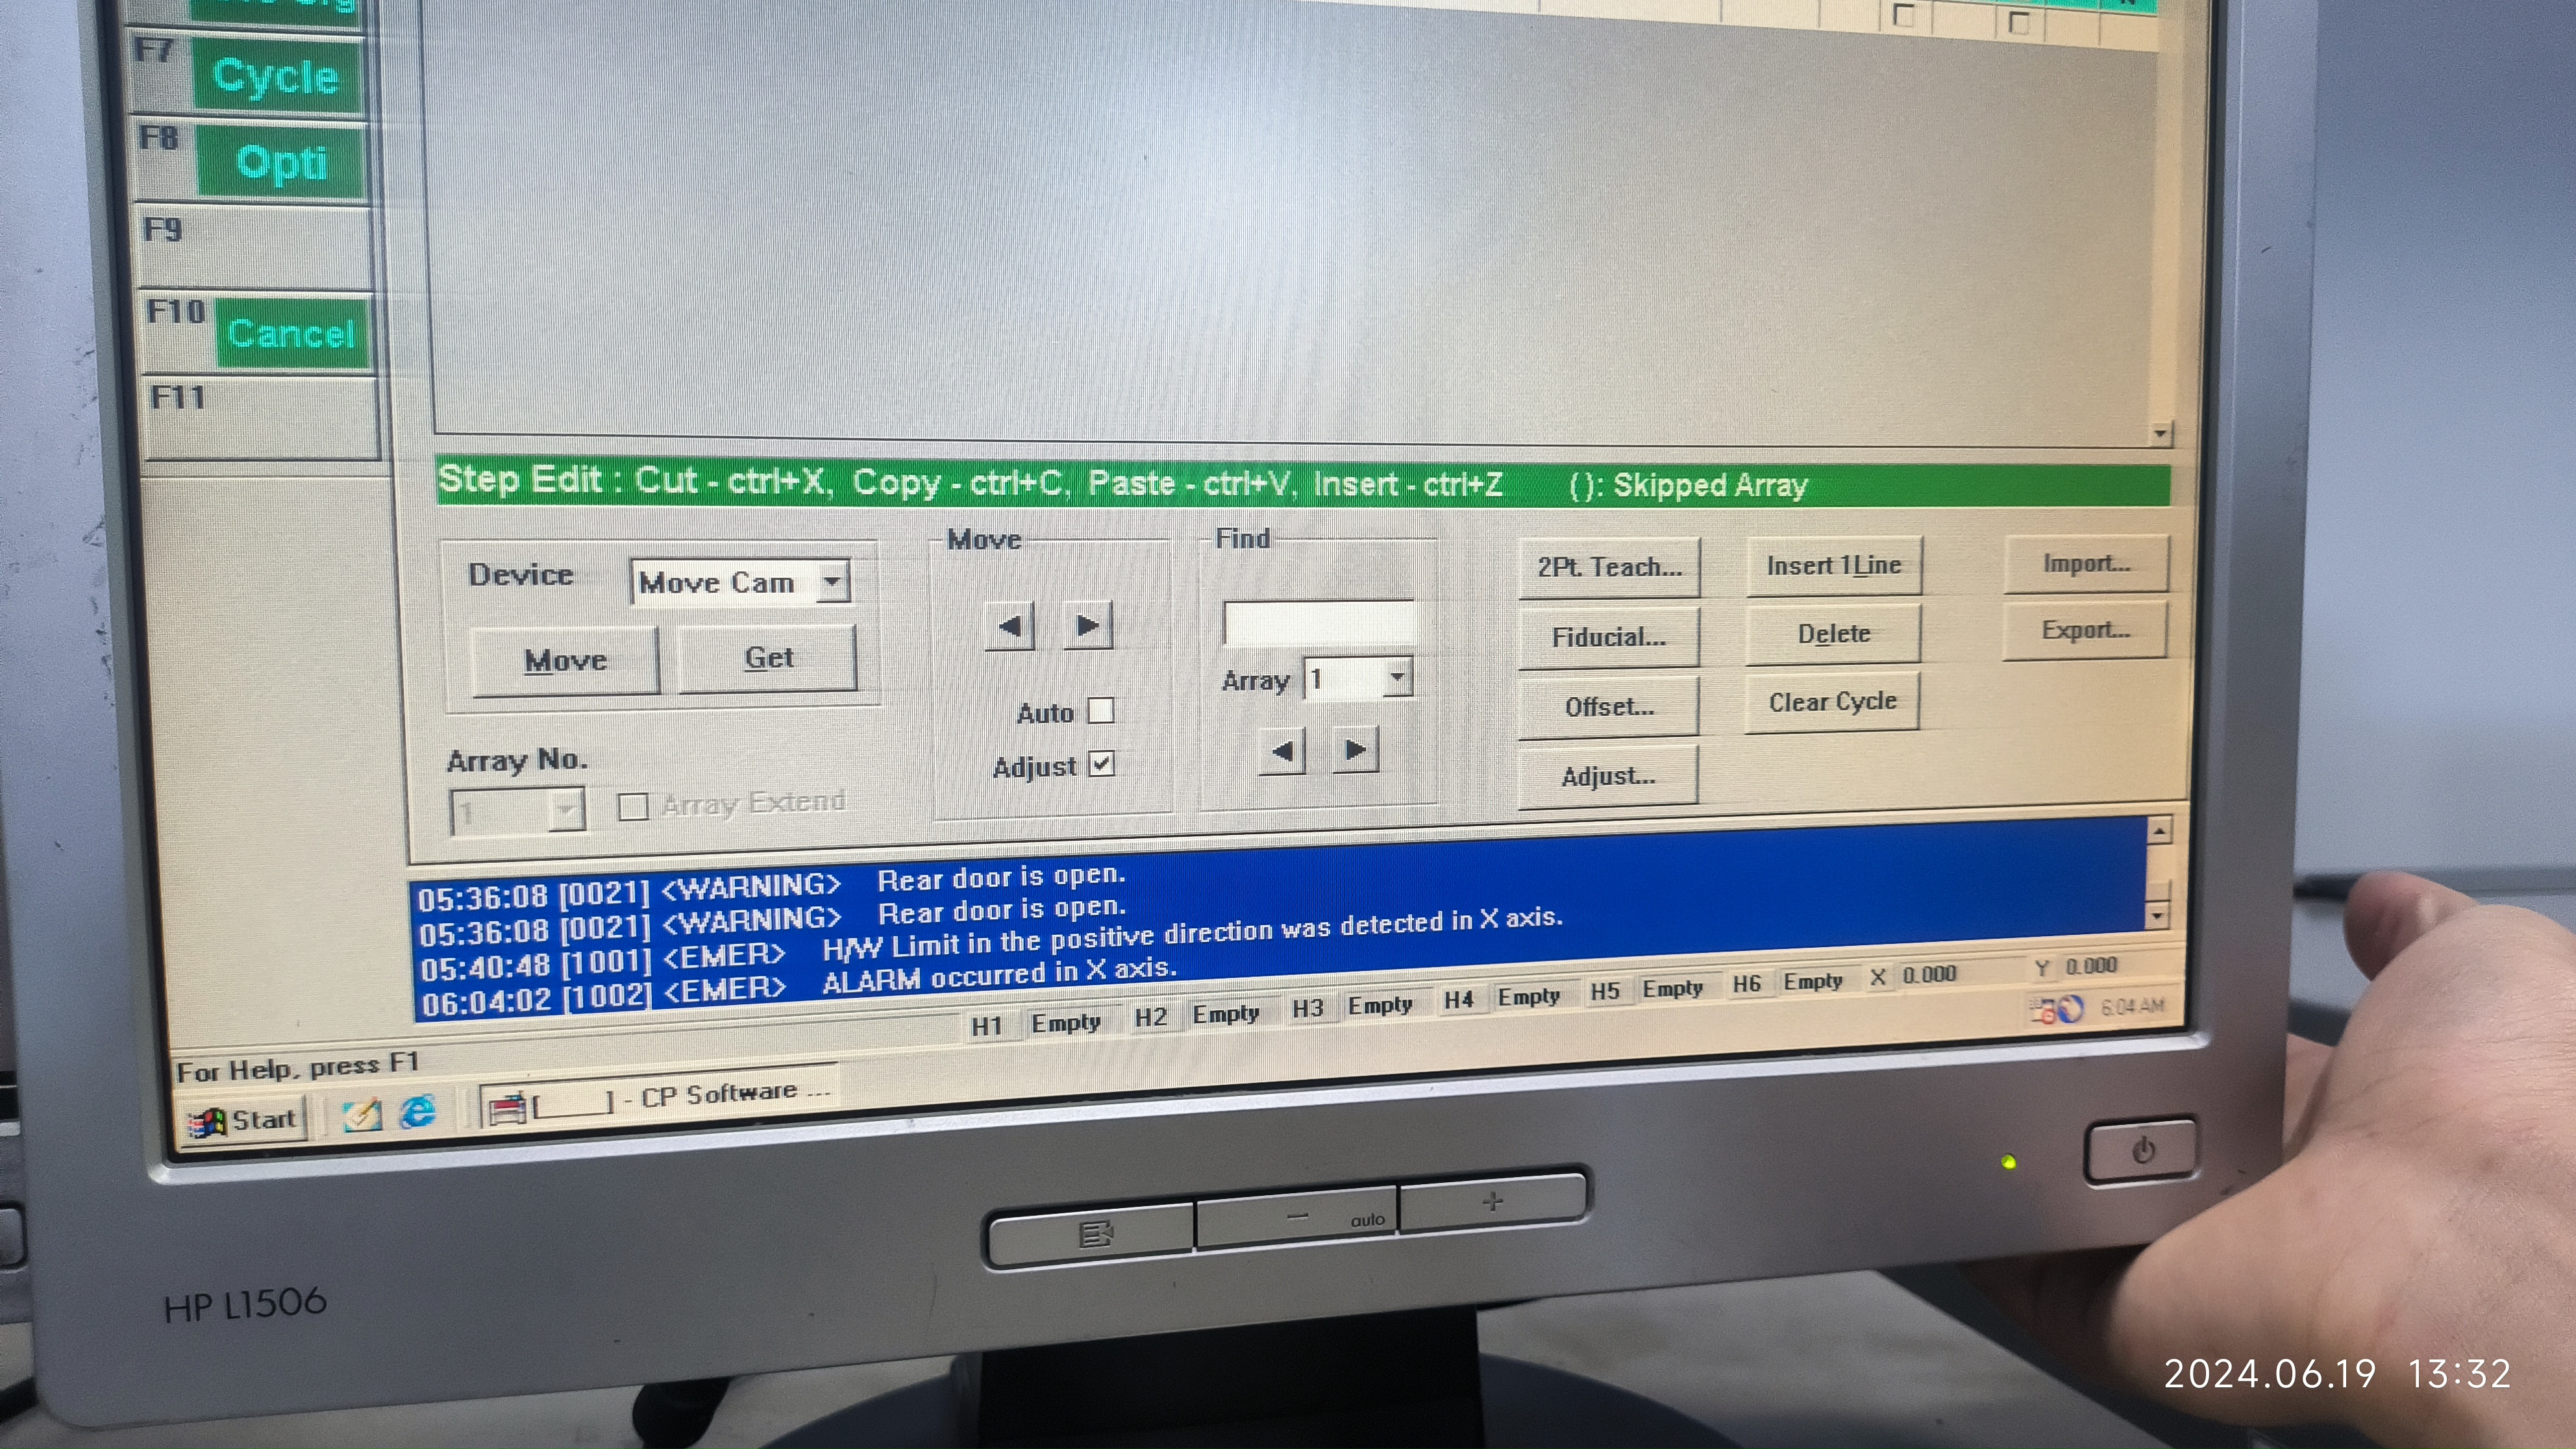Enable the Auto checkbox
The height and width of the screenshot is (1449, 2576).
pos(1101,711)
